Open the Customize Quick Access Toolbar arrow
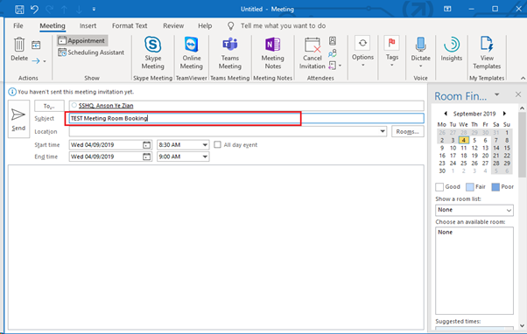Screen dimensions: 527x334 [x=94, y=10]
